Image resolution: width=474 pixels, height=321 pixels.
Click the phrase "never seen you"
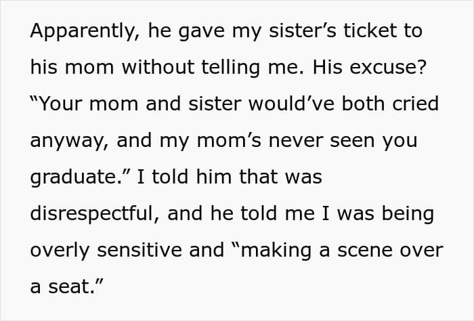(343, 142)
